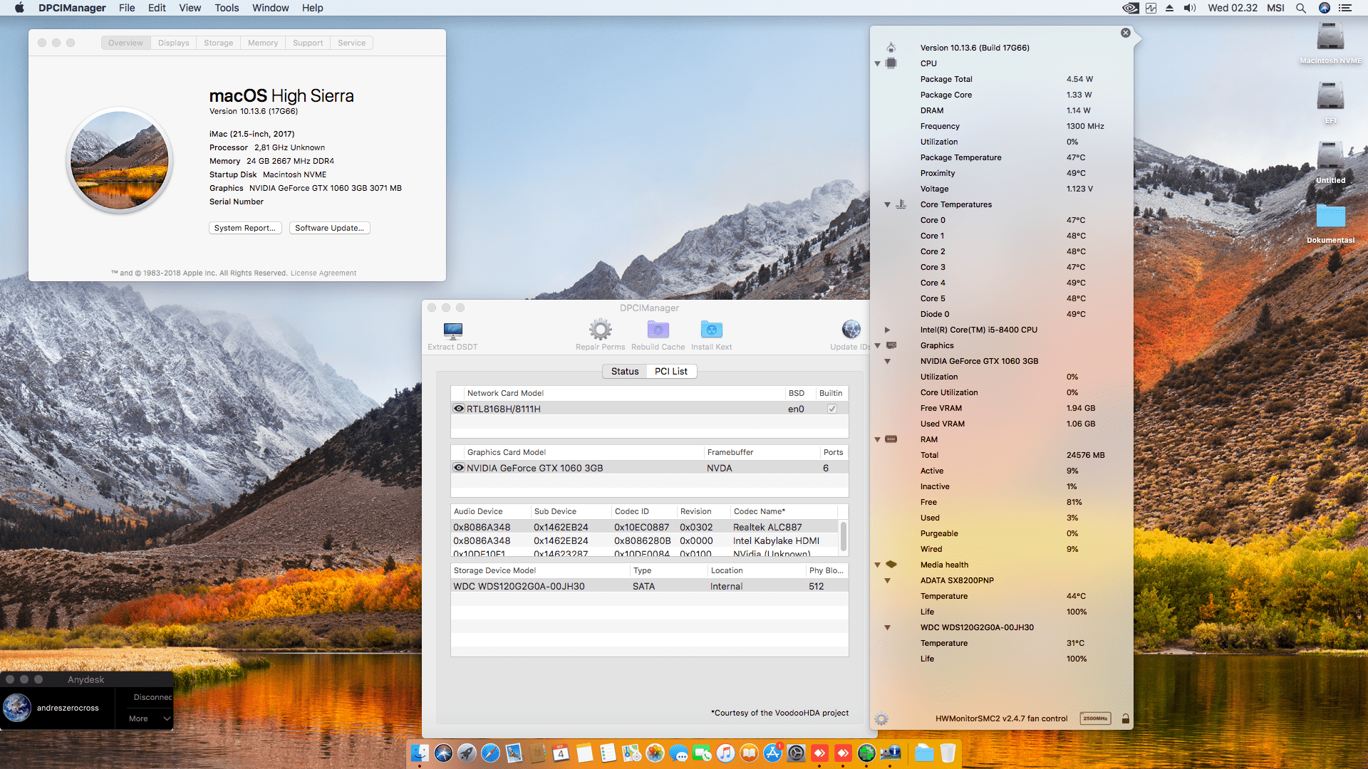
Task: Click the Dokumentasi folder on the desktop
Action: coord(1330,217)
